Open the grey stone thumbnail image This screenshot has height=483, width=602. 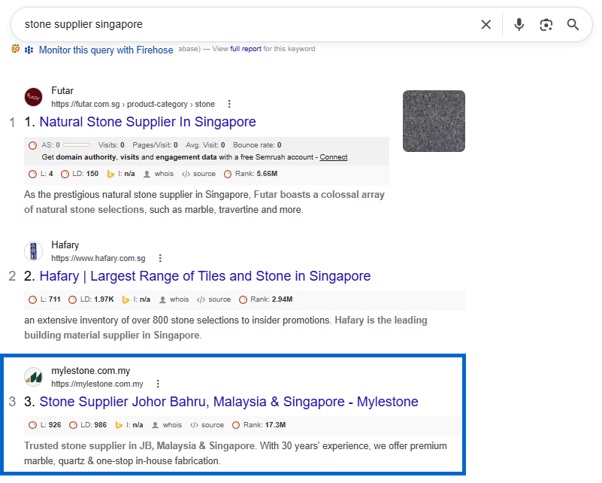[x=434, y=121]
